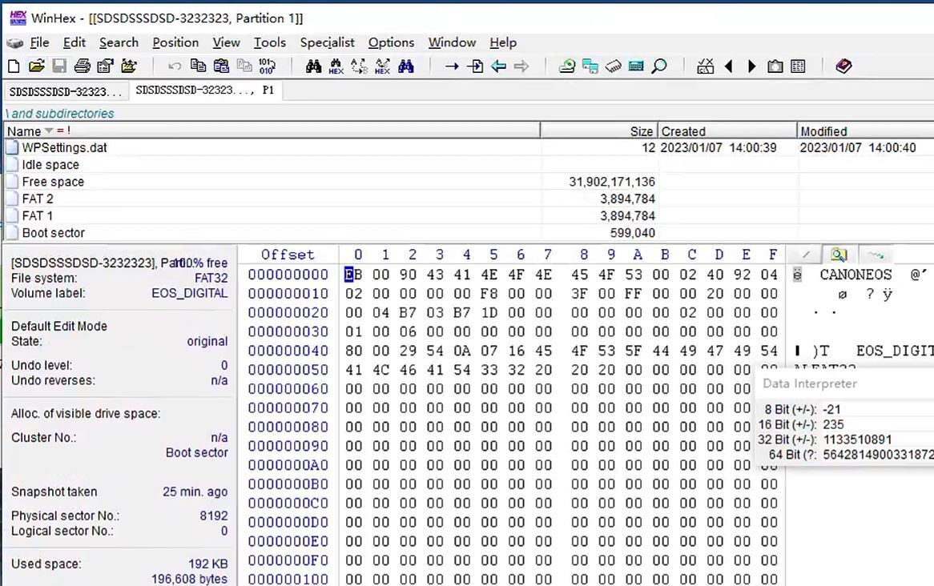Select the FAT 2 row
Viewport: 934px width, 586px height.
(467, 199)
